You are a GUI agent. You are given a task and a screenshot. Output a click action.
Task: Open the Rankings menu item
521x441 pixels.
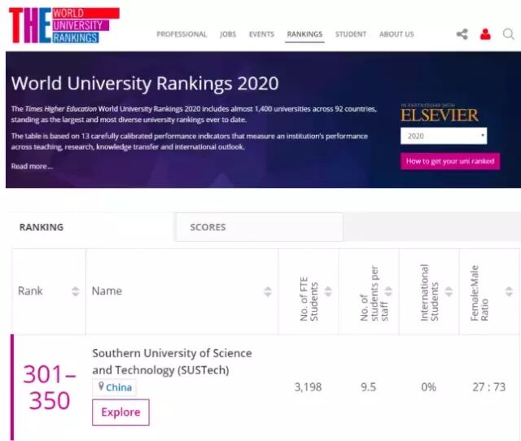coord(304,34)
